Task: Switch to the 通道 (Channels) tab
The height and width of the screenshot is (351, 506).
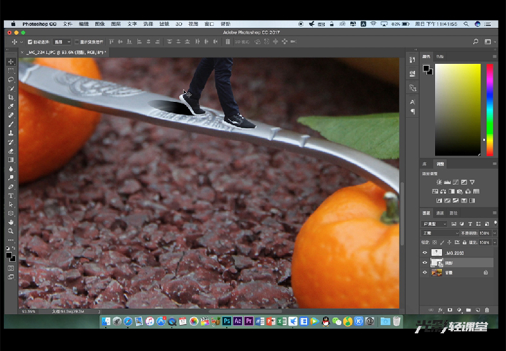Action: point(440,213)
